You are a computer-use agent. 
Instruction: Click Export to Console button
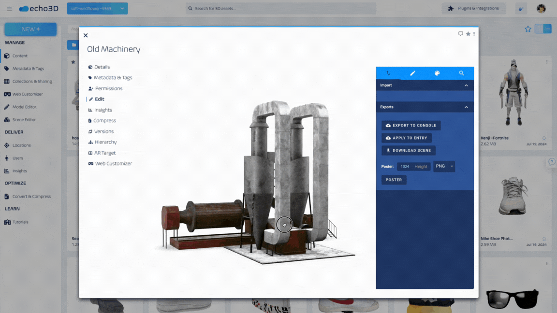click(x=410, y=126)
